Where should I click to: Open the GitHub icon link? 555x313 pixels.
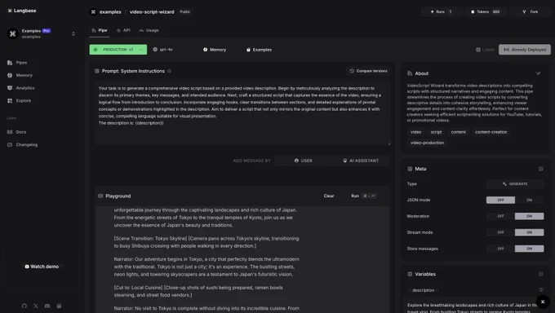pyautogui.click(x=24, y=306)
